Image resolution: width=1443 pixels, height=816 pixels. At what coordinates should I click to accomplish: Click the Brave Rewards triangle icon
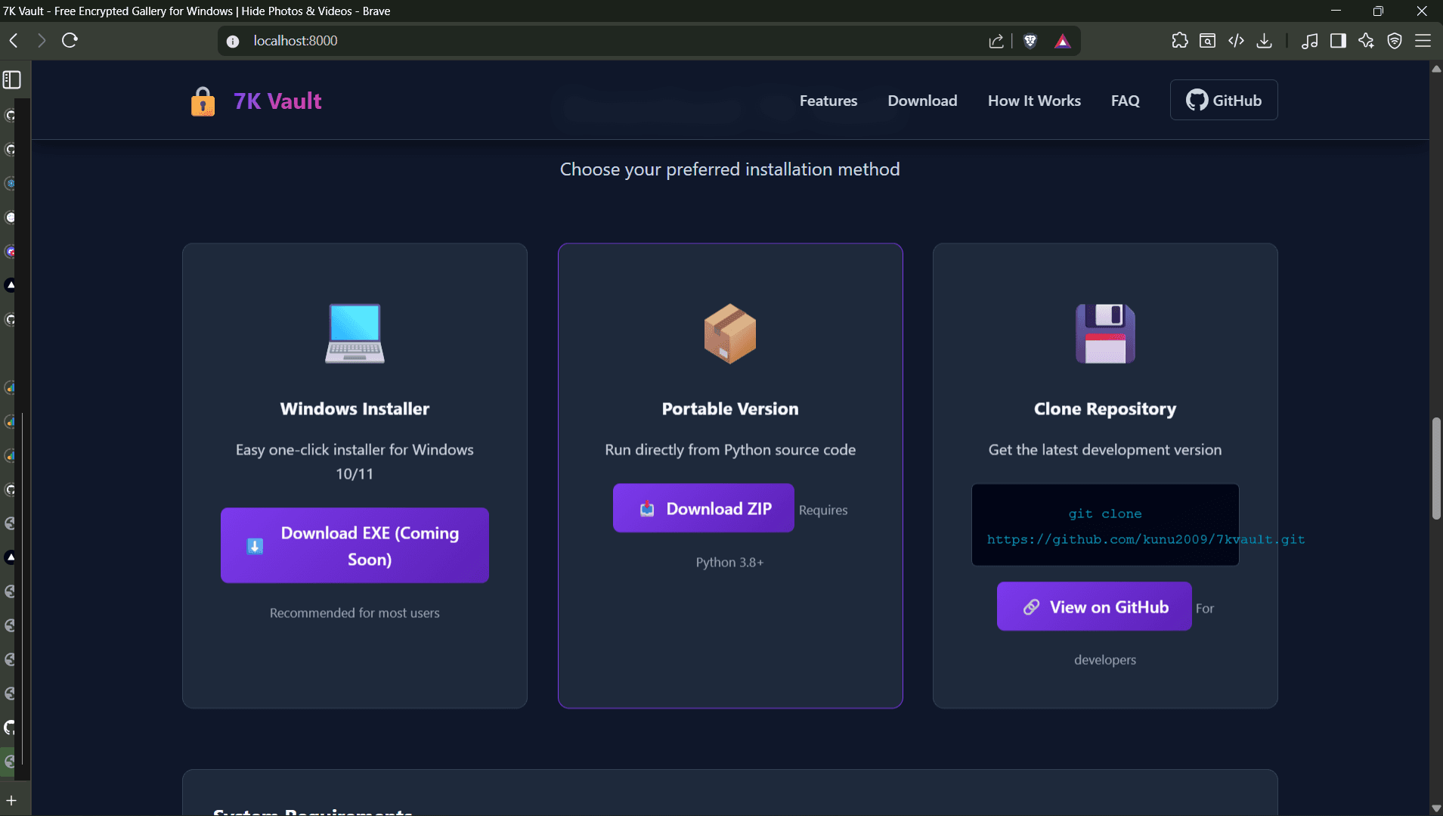click(x=1062, y=41)
